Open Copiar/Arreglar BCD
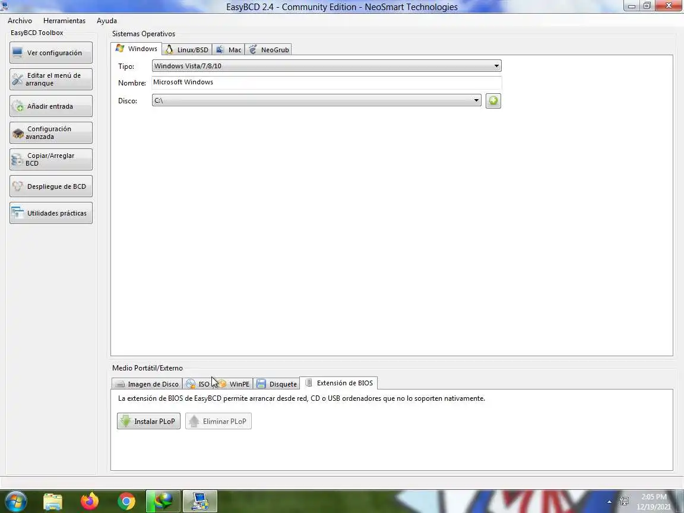Viewport: 684px width, 513px height. click(51, 159)
